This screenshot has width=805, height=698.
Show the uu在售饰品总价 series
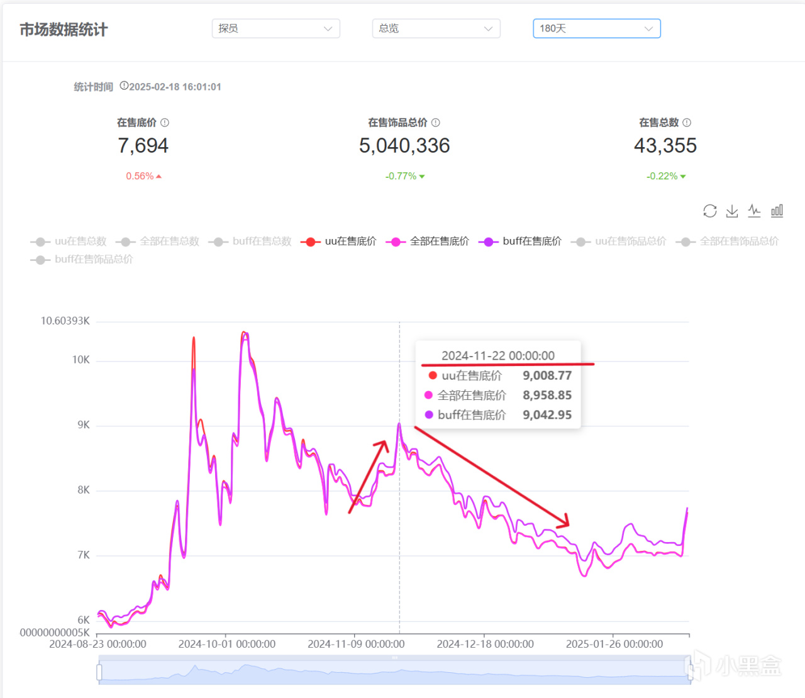(x=619, y=241)
